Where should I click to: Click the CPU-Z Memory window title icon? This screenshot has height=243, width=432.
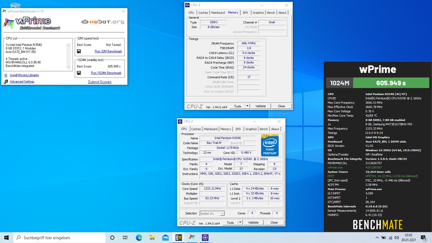pyautogui.click(x=187, y=5)
